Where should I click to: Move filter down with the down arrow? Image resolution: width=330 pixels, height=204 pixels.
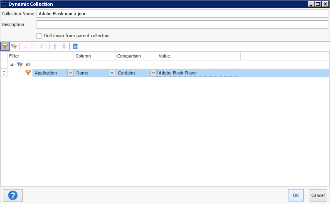[x=64, y=46]
